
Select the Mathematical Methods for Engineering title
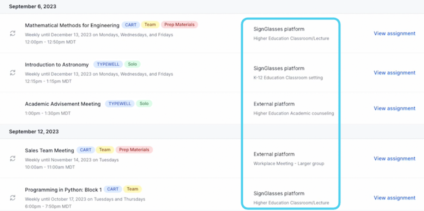pyautogui.click(x=72, y=25)
